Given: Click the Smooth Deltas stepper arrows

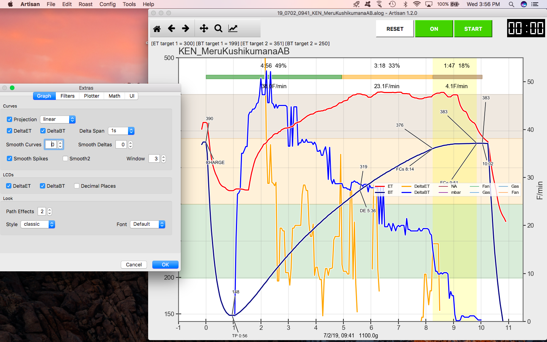Looking at the screenshot, I should pyautogui.click(x=130, y=144).
